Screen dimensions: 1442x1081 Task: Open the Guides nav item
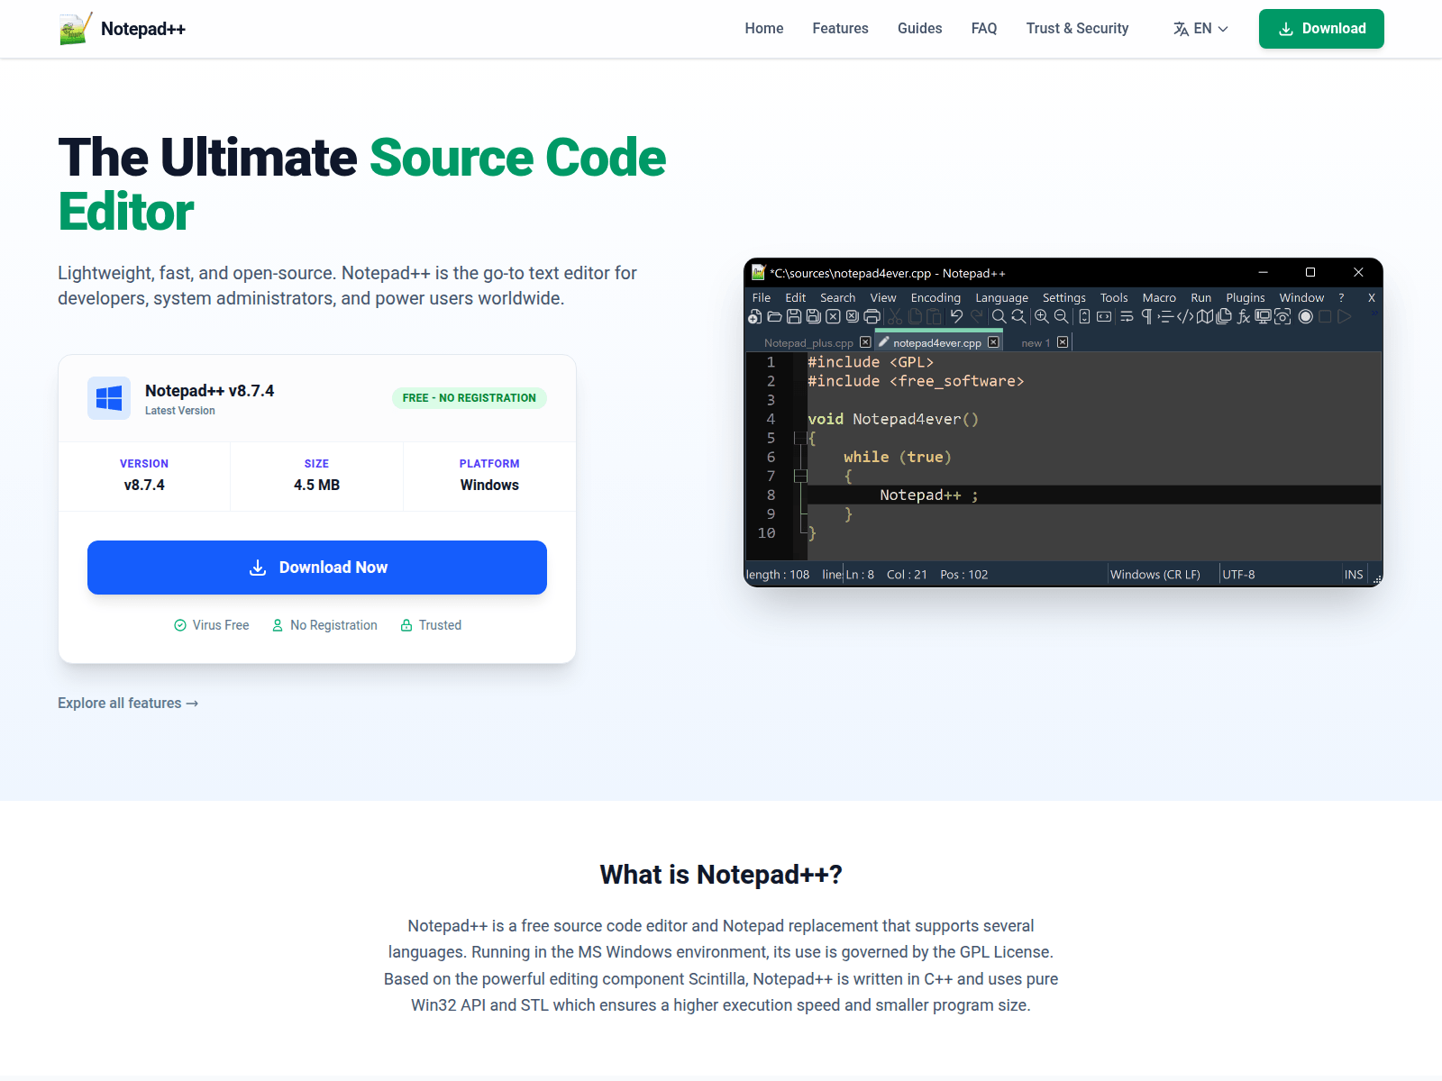919,29
